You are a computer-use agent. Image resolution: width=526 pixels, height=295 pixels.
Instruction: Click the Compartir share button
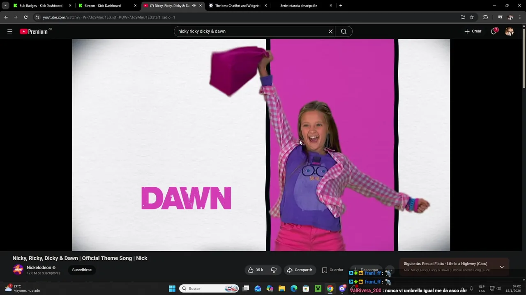(x=300, y=270)
